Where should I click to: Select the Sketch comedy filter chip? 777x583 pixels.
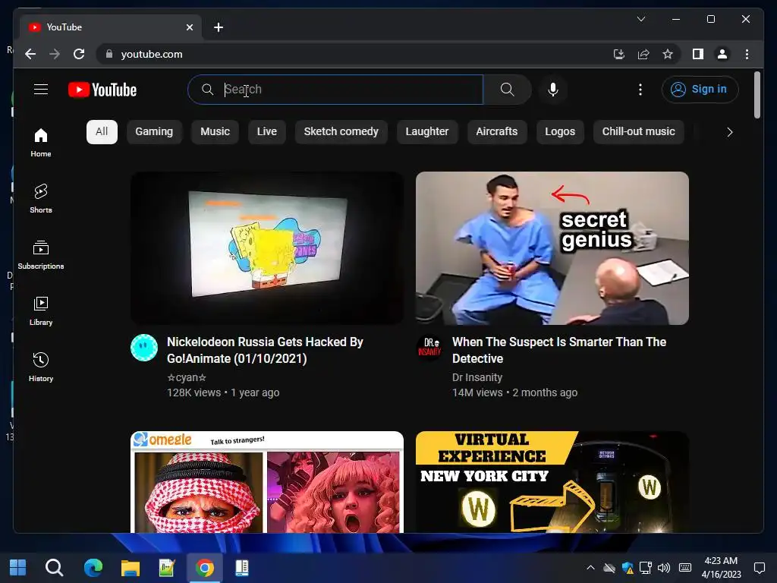click(x=341, y=132)
